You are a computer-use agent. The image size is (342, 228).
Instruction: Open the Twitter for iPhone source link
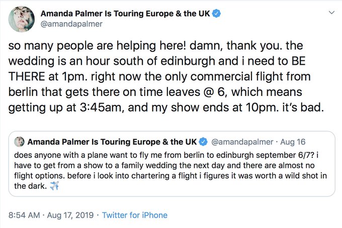135,215
